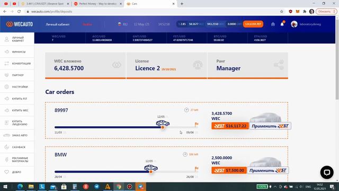
Task: Click the Licence 2 card
Action: pos(166,65)
